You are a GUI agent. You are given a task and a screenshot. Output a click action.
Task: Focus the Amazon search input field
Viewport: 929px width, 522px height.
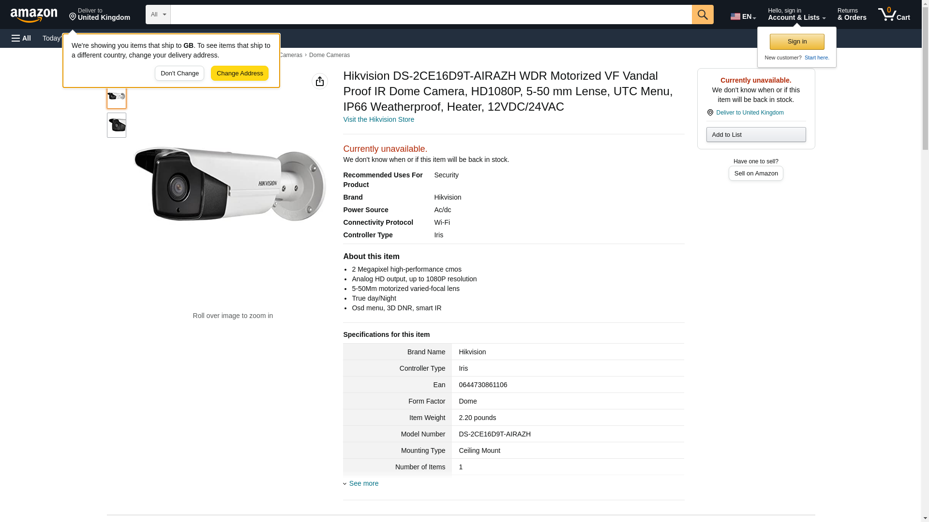431,14
